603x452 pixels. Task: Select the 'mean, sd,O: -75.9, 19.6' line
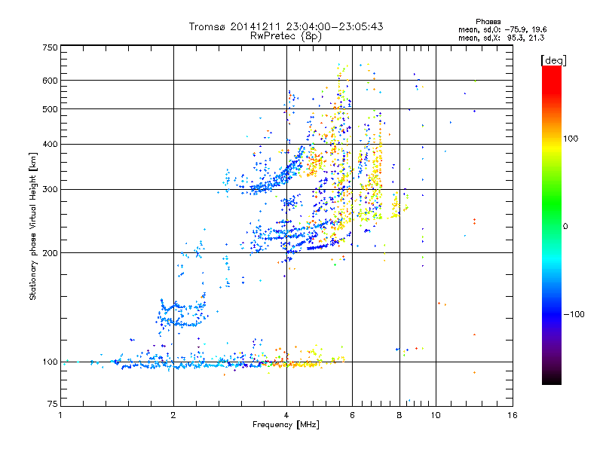502,29
